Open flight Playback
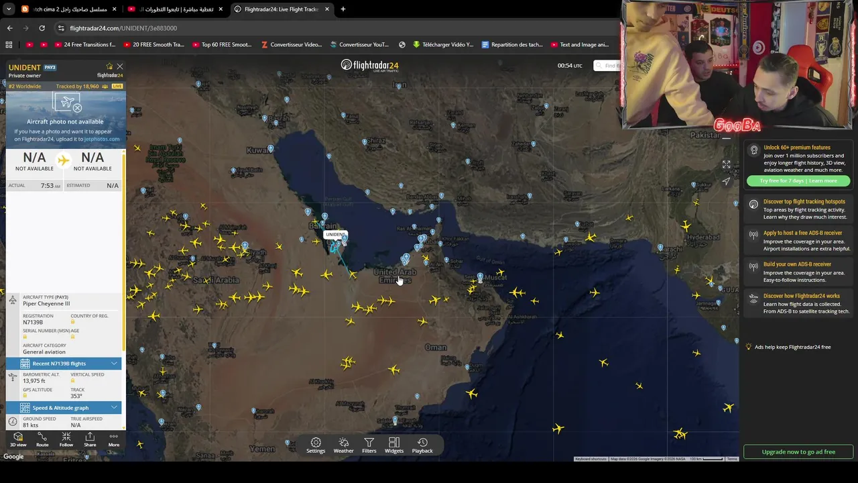Screen dimensions: 858x483 422,445
